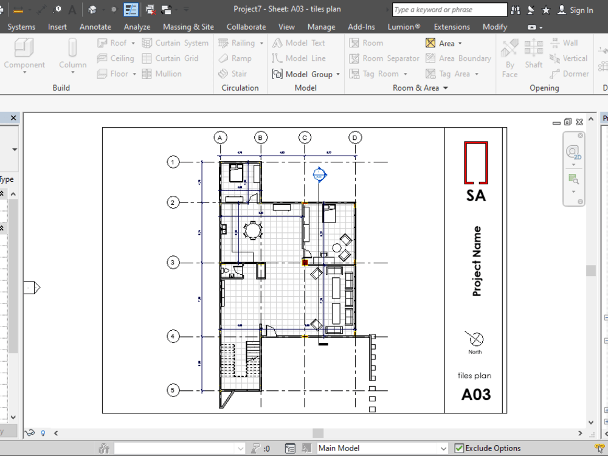The image size is (608, 456).
Task: Click the Project Name title block text
Action: coord(477,261)
